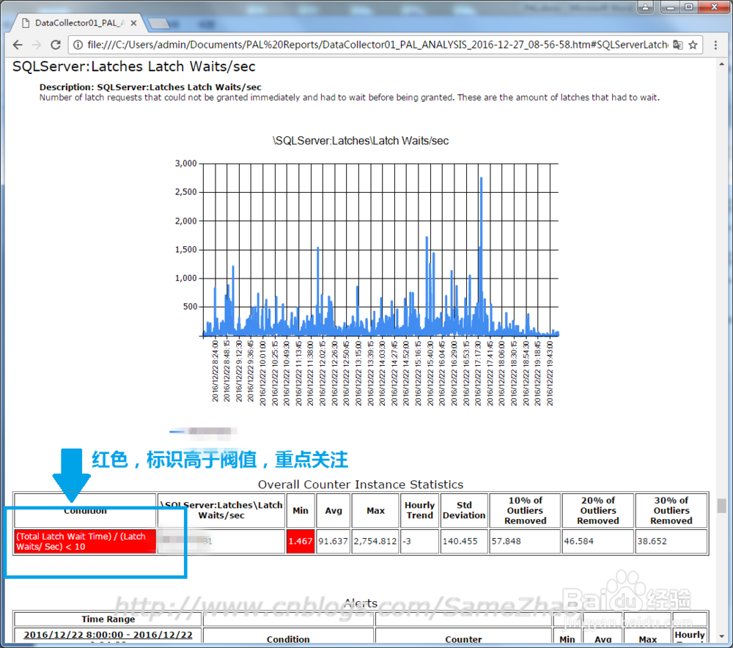Click the Overall Counter Instance Statistics title
Viewport: 733px width, 648px height.
pyautogui.click(x=361, y=485)
